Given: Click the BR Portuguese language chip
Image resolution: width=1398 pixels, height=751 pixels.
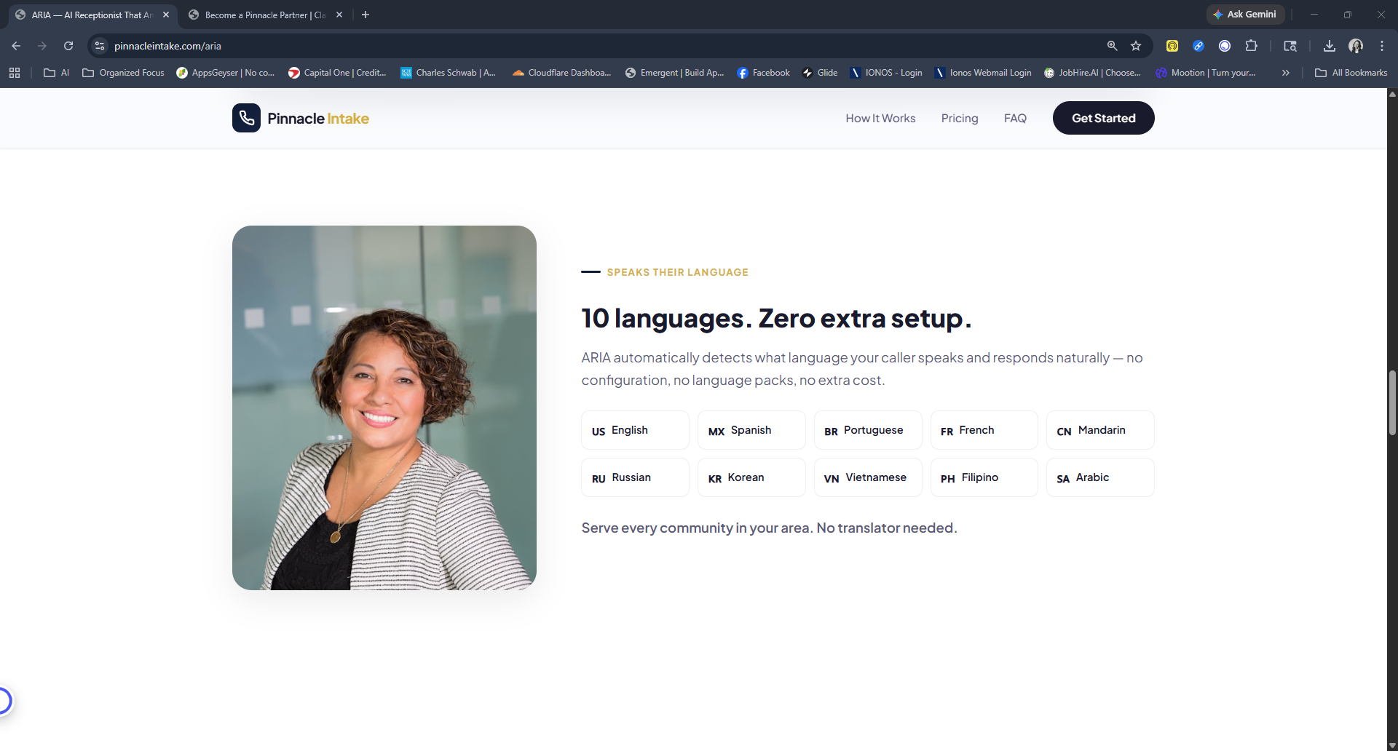Looking at the screenshot, I should (x=868, y=430).
